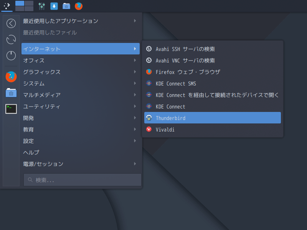
Task: Click the search magnifier icon in menu
Action: pyautogui.click(x=30, y=180)
